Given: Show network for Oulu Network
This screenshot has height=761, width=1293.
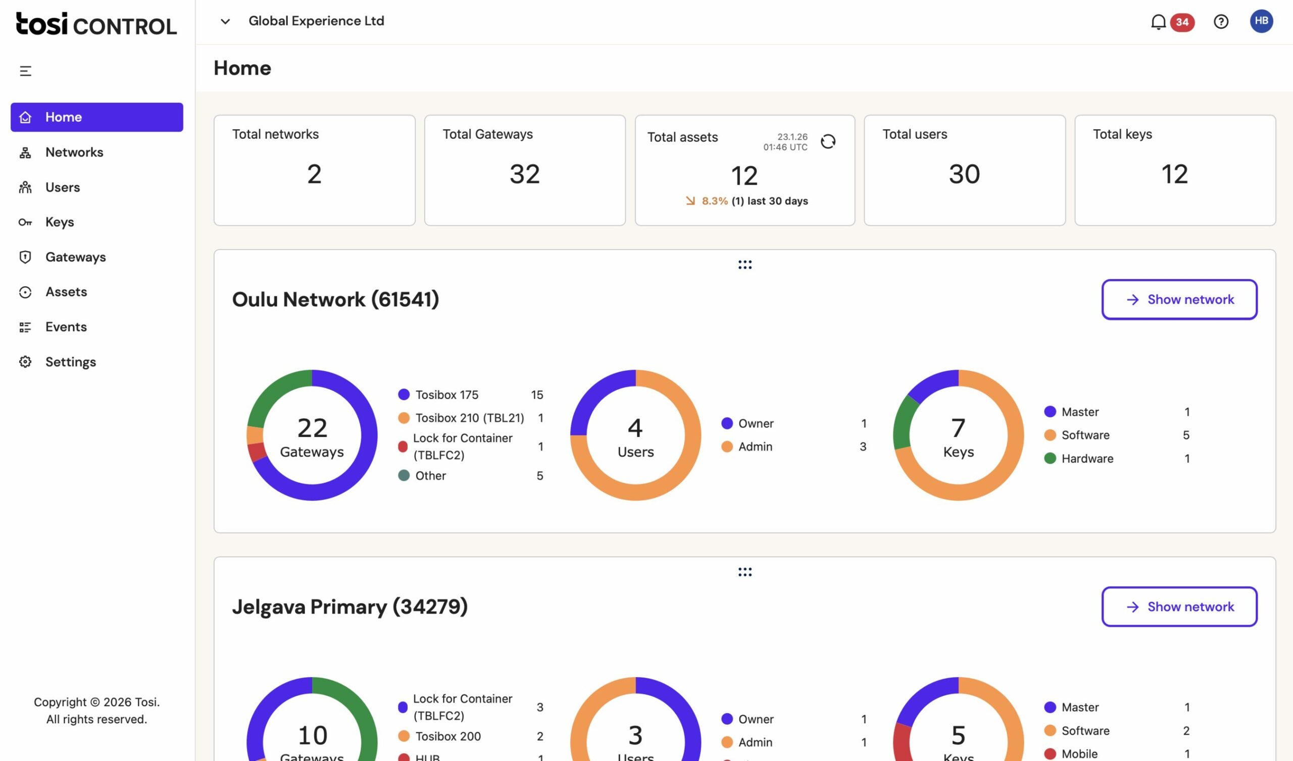Looking at the screenshot, I should 1179,299.
